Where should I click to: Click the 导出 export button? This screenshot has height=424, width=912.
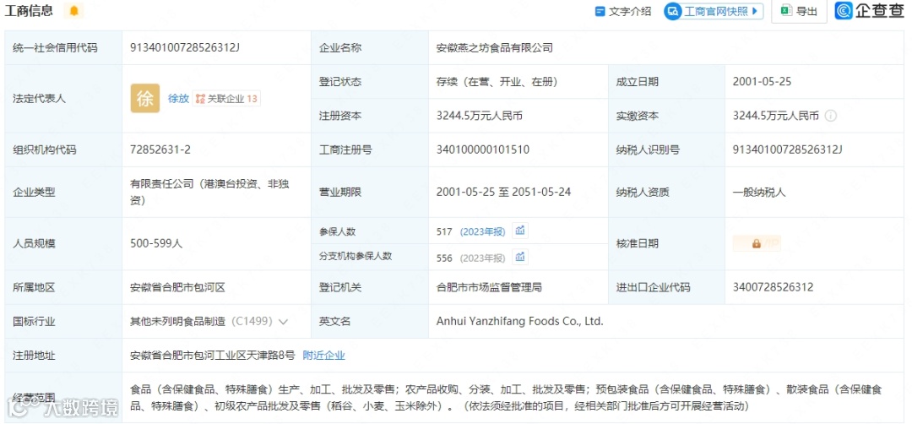coord(799,11)
